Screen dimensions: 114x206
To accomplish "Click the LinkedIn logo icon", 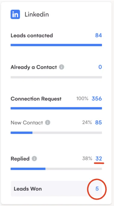I will click(15, 14).
